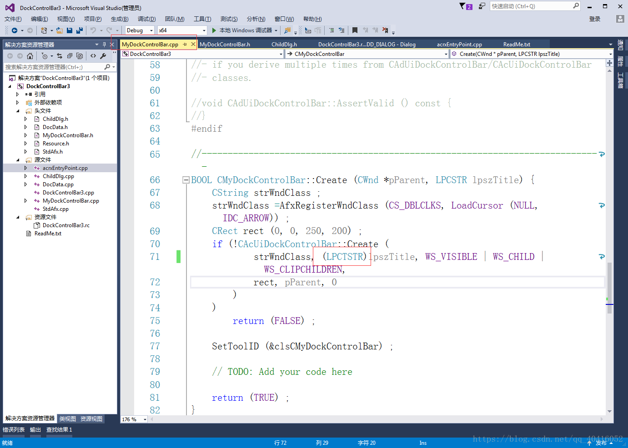
Task: Switch to the ReadMe.txt tab
Action: click(517, 45)
